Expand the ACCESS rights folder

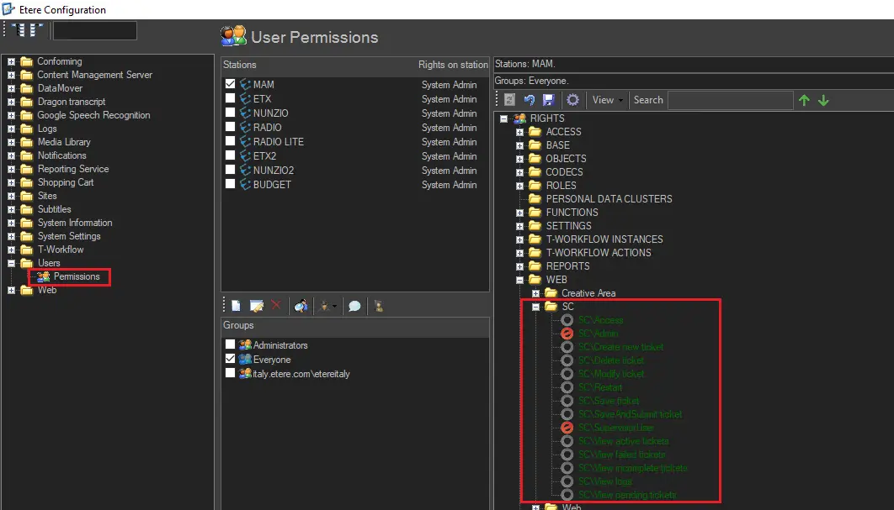point(519,132)
